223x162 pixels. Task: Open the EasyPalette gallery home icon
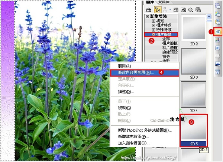click(x=148, y=10)
